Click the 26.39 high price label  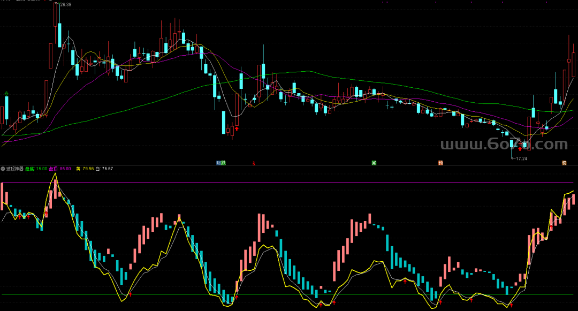click(x=65, y=5)
